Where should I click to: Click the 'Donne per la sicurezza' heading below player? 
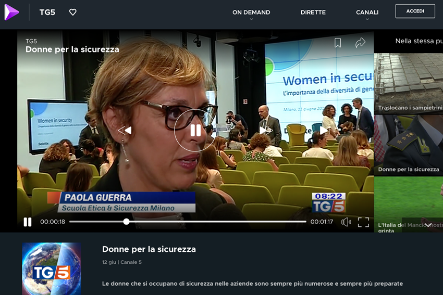tap(149, 249)
